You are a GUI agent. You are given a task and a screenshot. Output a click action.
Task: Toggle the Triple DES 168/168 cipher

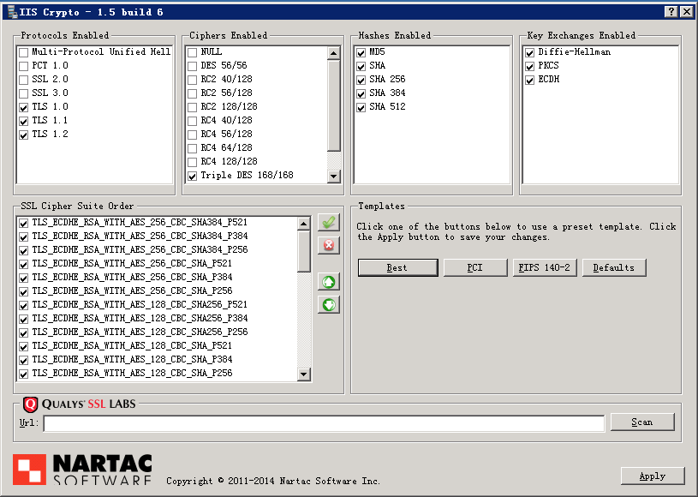point(193,176)
